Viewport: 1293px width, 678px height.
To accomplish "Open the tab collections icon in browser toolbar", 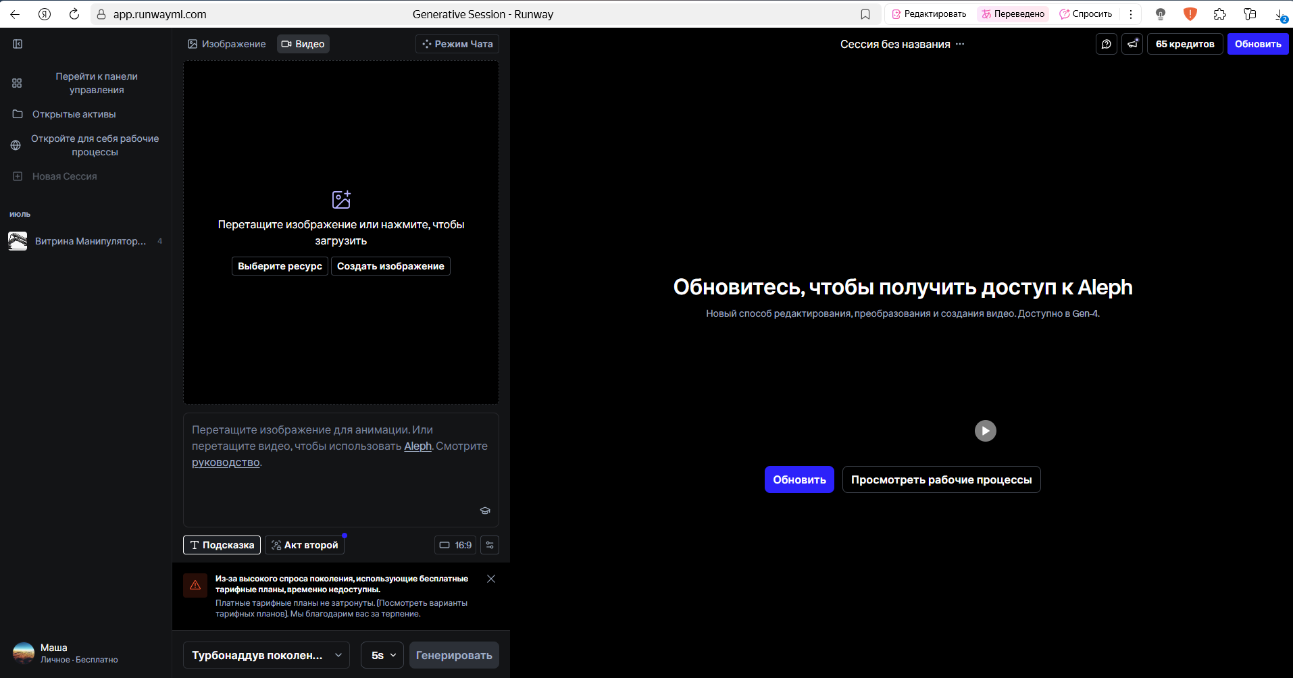I will [x=1250, y=14].
